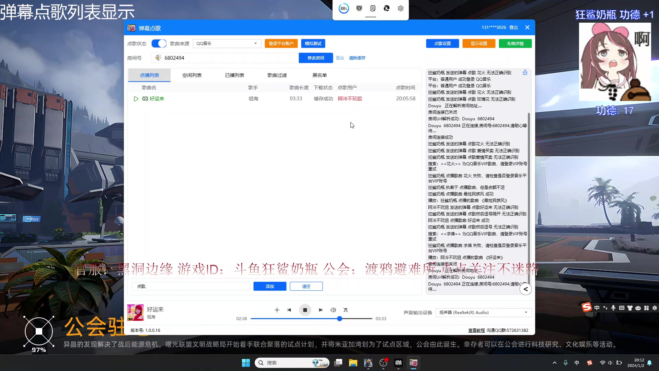This screenshot has height=371, width=659.
Task: Click the room number input field
Action: [225, 58]
